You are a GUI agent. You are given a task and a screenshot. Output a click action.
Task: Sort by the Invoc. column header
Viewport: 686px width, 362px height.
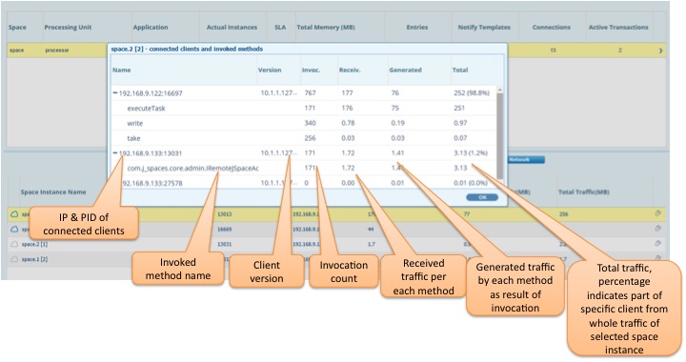[311, 70]
